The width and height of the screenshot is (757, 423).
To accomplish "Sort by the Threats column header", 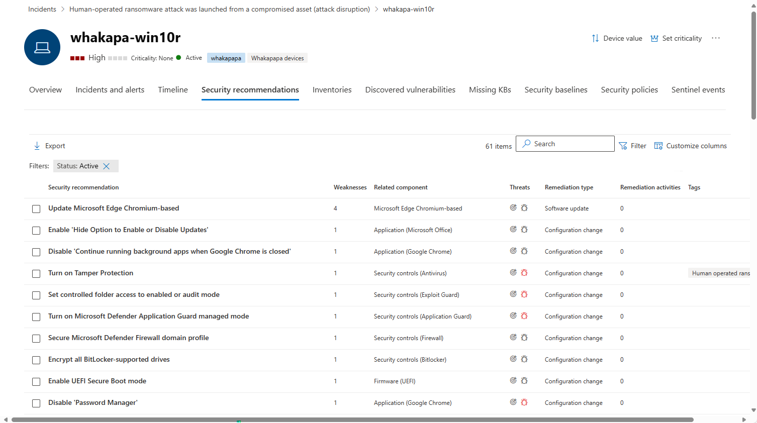I will (520, 187).
